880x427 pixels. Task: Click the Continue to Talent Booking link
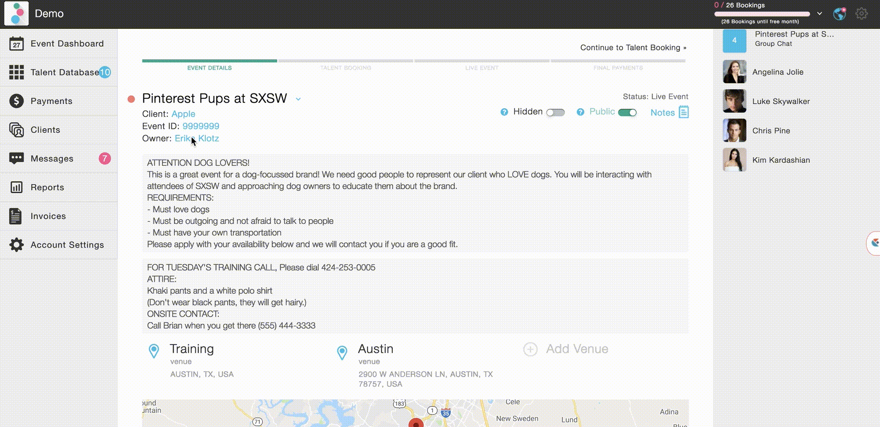(633, 48)
